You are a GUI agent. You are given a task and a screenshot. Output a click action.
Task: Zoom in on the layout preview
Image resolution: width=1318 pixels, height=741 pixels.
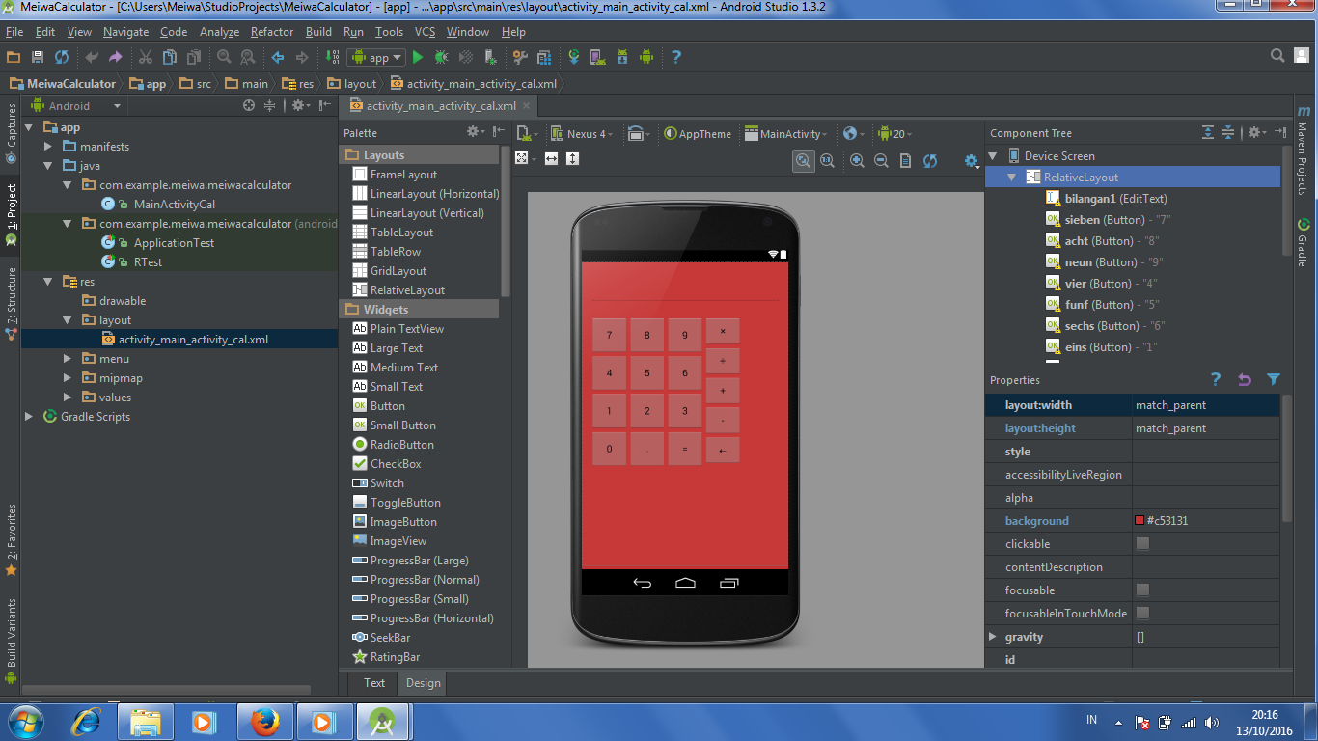click(857, 160)
